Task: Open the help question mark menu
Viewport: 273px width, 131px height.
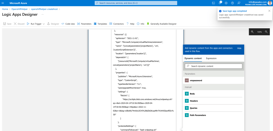Action: pos(232,3)
